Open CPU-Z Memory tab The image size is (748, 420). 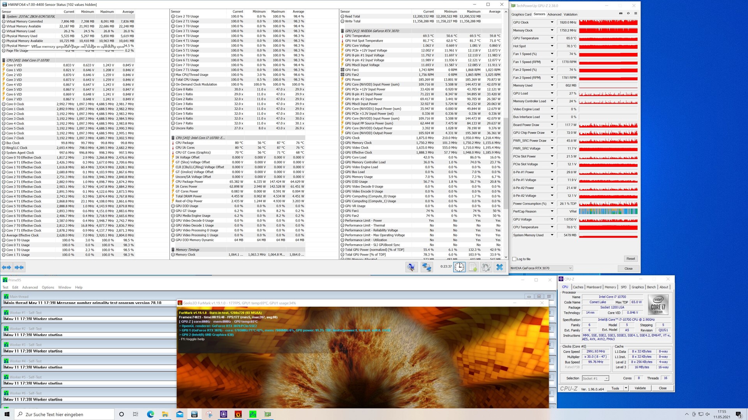(x=610, y=287)
